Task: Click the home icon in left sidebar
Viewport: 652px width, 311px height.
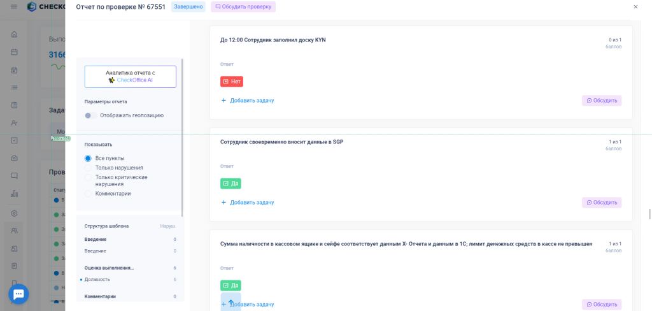Action: point(14,34)
